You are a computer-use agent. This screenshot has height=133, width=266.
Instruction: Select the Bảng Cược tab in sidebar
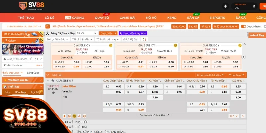pyautogui.click(x=33, y=73)
